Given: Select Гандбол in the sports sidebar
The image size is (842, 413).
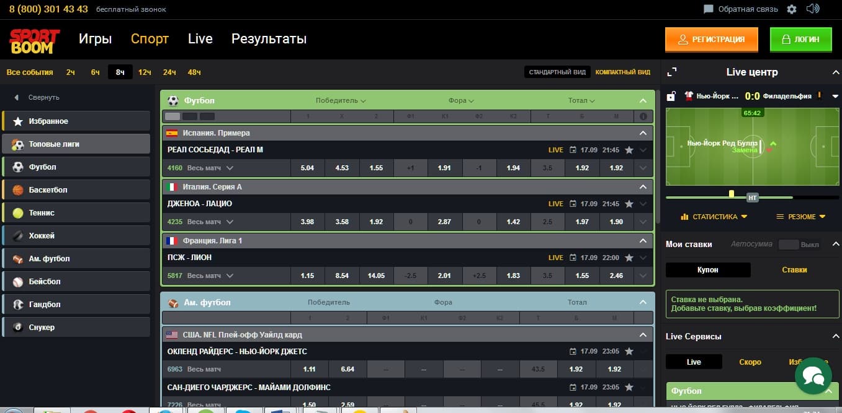Looking at the screenshot, I should click(x=76, y=305).
